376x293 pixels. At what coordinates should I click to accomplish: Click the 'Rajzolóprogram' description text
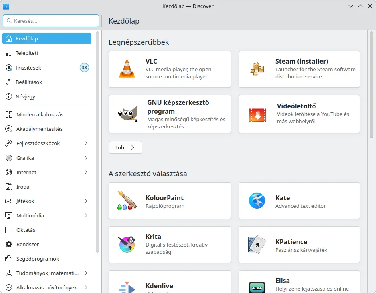click(x=165, y=206)
